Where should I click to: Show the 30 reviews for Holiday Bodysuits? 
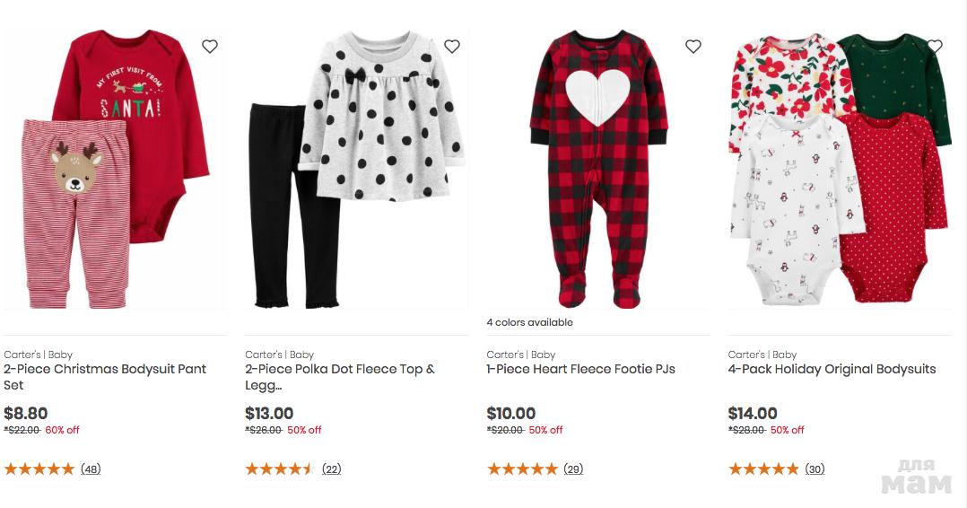815,469
